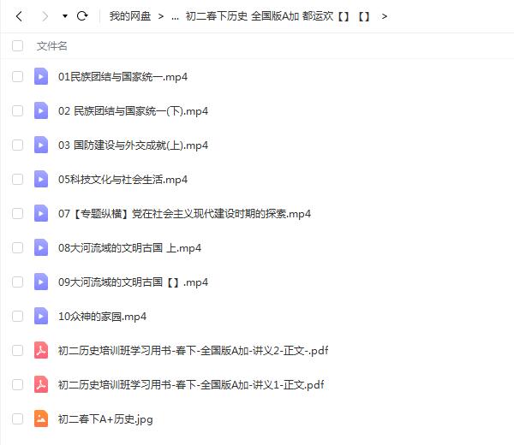
Task: Open file name 初二春下A+历史.jpg
Action: coord(105,419)
